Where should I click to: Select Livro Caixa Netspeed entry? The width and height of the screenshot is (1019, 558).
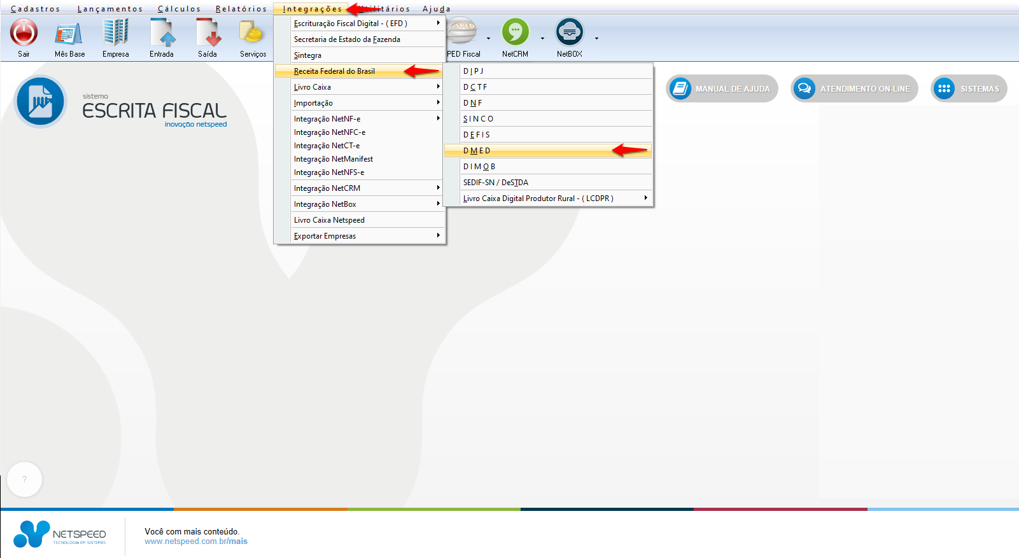(x=360, y=220)
